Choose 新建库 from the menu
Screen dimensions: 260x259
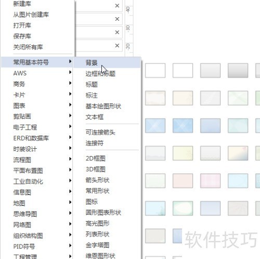[22, 4]
